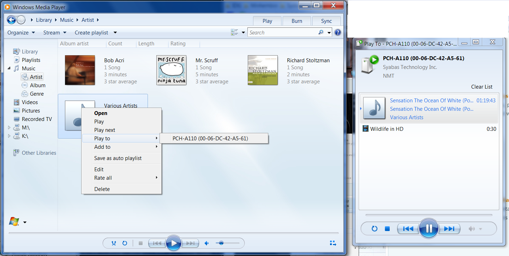The image size is (509, 256).
Task: Click the Library icon in the navigation pane
Action: coord(16,51)
